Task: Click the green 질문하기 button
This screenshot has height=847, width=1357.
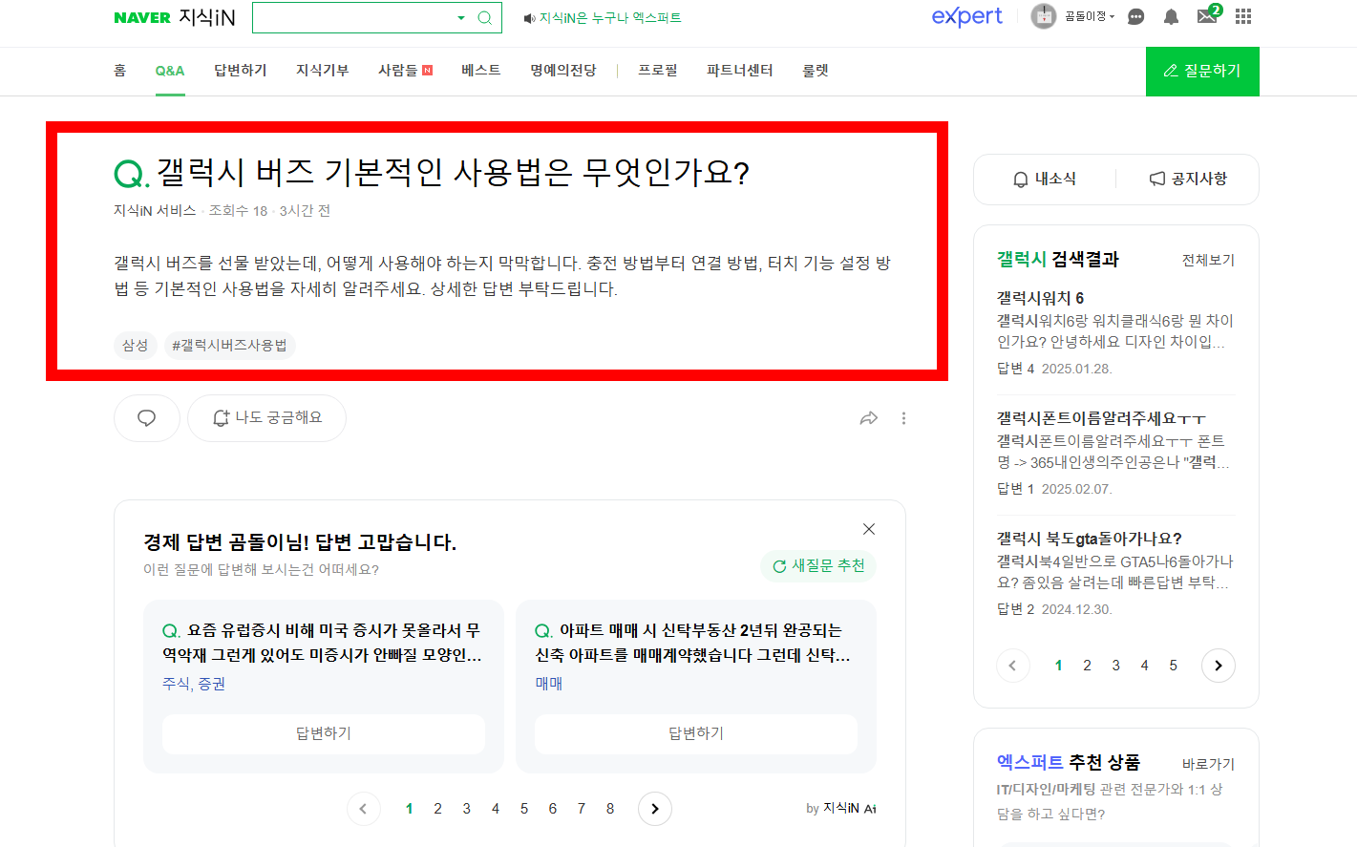Action: click(1202, 72)
